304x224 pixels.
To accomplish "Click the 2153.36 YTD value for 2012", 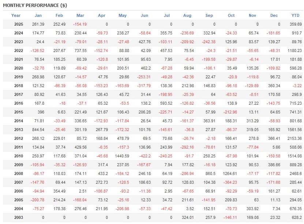I will pyautogui.click(x=295, y=138).
